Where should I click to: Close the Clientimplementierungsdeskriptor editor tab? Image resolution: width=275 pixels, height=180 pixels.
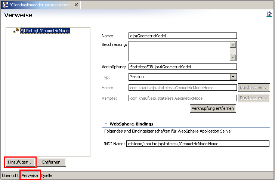pyautogui.click(x=76, y=5)
